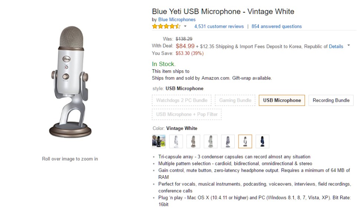Select the highlighted Vintage White color swatch

[245, 141]
